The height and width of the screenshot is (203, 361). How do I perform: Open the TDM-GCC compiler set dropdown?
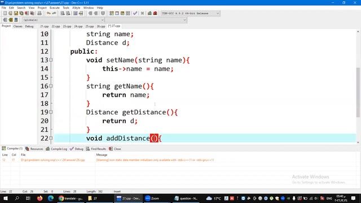click(191, 14)
